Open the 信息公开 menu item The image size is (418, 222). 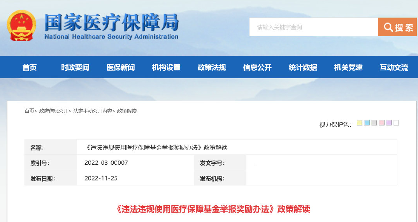pyautogui.click(x=257, y=67)
